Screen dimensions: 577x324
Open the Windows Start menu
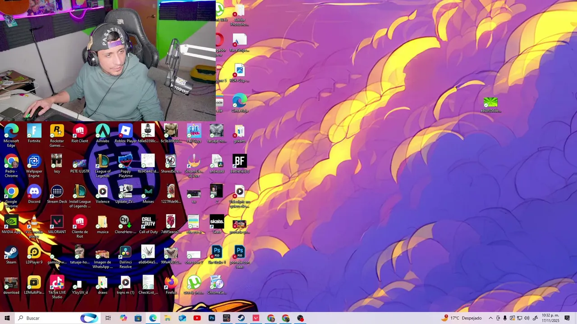click(7, 318)
